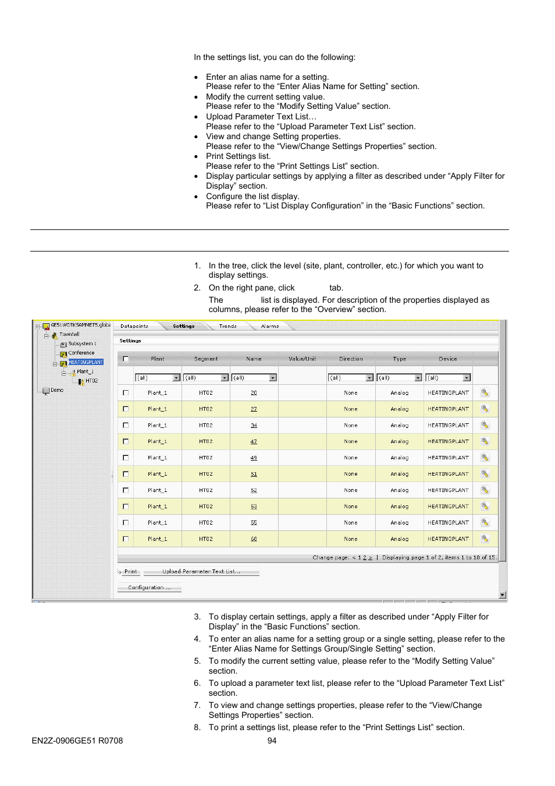Viewport: 555px width, 786px height.
Task: Click previous page arrow in pager
Action: point(354,558)
